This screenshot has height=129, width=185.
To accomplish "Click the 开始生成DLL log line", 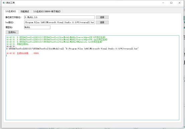I will [20, 44].
